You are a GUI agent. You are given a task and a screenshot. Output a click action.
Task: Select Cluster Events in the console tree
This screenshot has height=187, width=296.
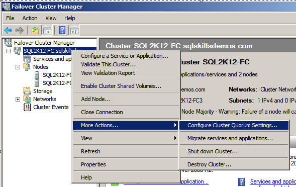click(51, 107)
